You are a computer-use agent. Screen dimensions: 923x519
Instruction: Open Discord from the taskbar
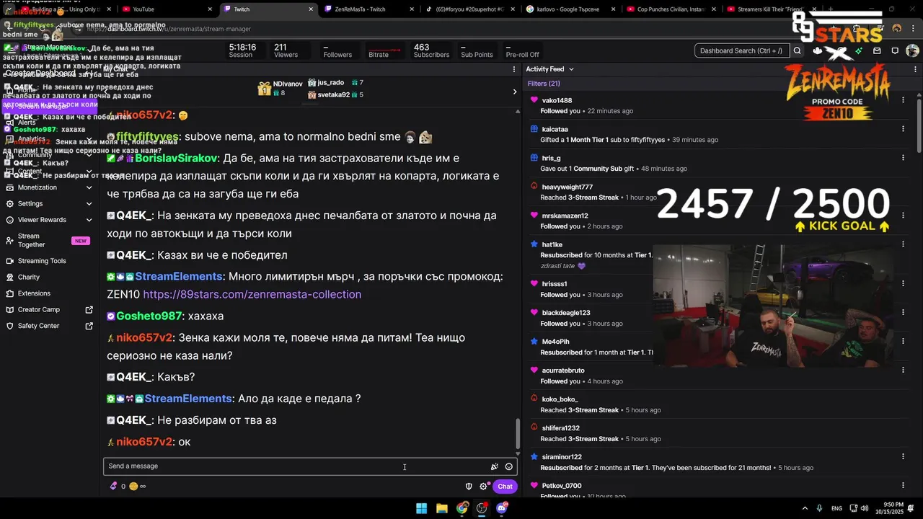tap(502, 508)
